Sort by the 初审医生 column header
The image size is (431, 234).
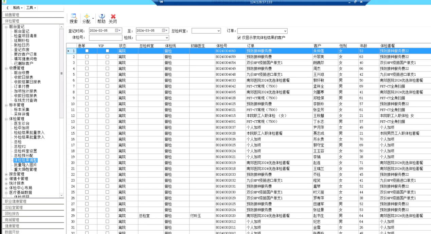point(202,45)
